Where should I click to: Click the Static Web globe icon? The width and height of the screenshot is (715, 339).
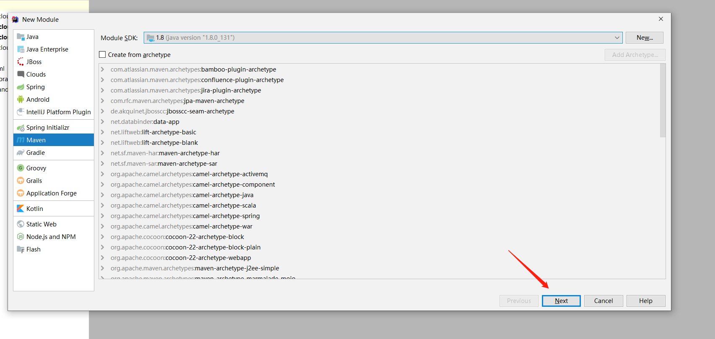click(x=21, y=224)
